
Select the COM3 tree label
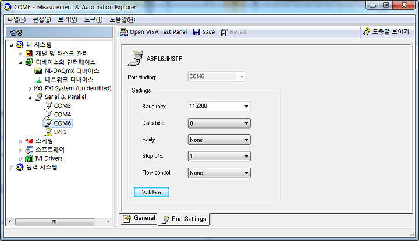pos(62,106)
